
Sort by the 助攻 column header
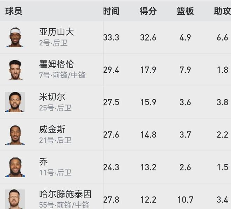point(222,11)
